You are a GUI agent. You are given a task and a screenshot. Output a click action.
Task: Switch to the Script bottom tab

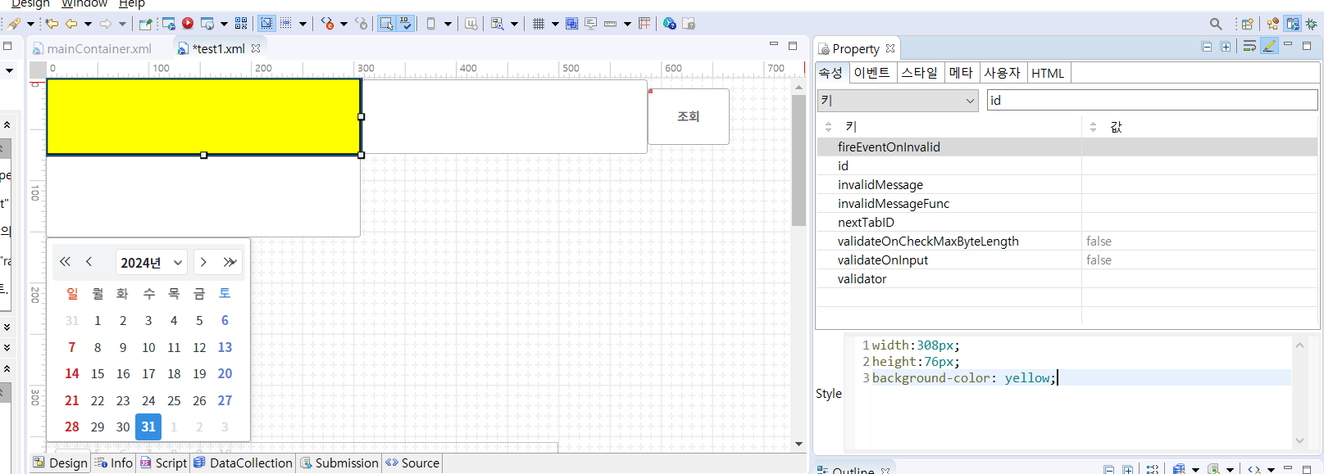[x=164, y=463]
